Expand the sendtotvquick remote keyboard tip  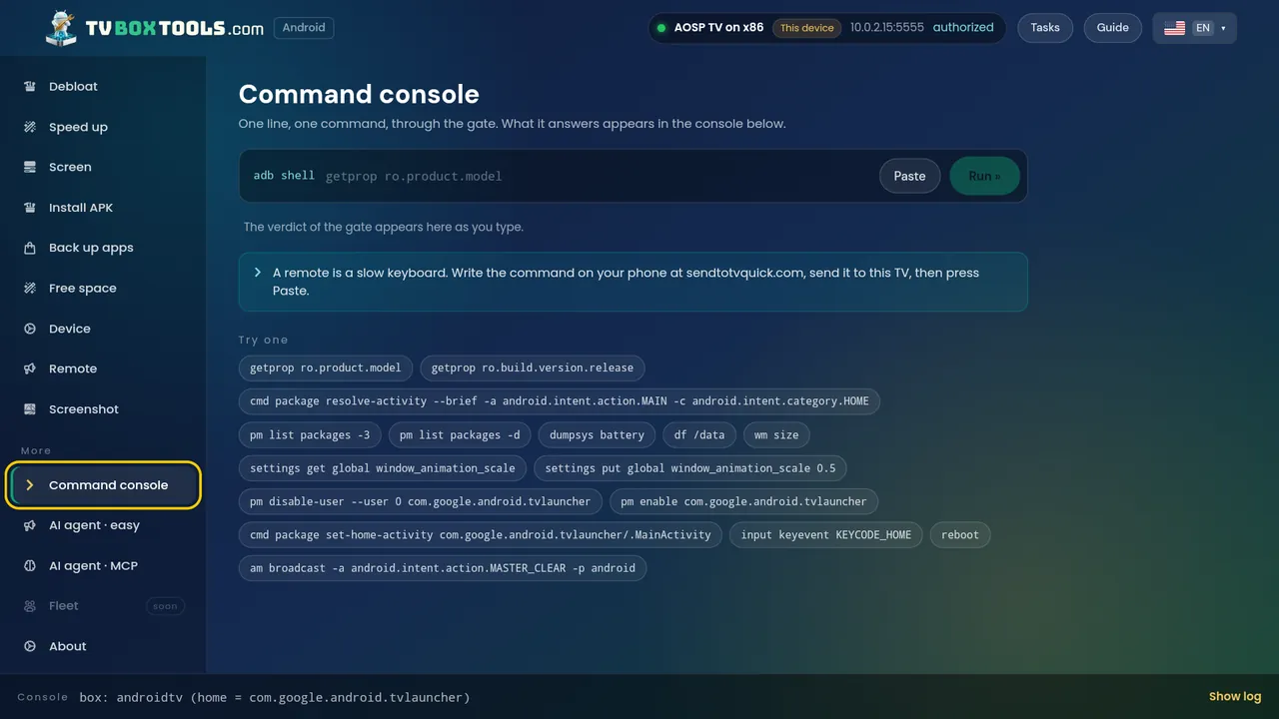point(633,282)
